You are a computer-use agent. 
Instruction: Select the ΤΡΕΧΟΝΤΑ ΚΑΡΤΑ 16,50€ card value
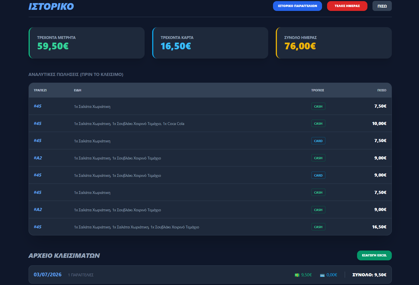pyautogui.click(x=176, y=46)
